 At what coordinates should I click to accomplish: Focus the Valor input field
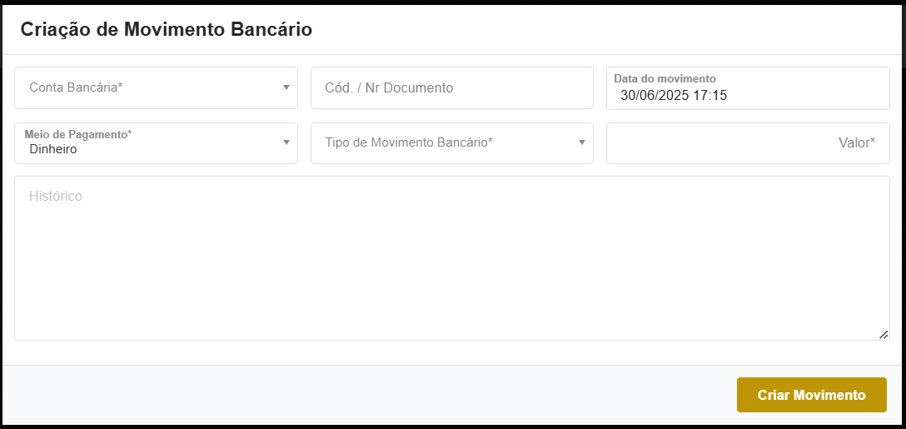tap(748, 143)
